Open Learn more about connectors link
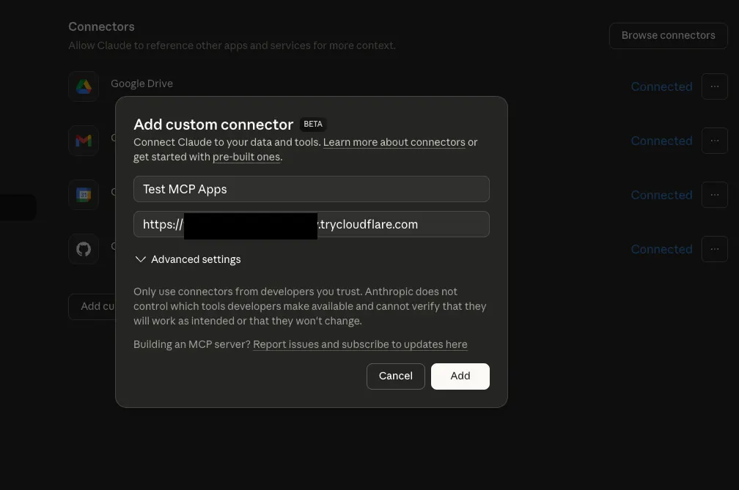This screenshot has width=739, height=490. pyautogui.click(x=394, y=142)
